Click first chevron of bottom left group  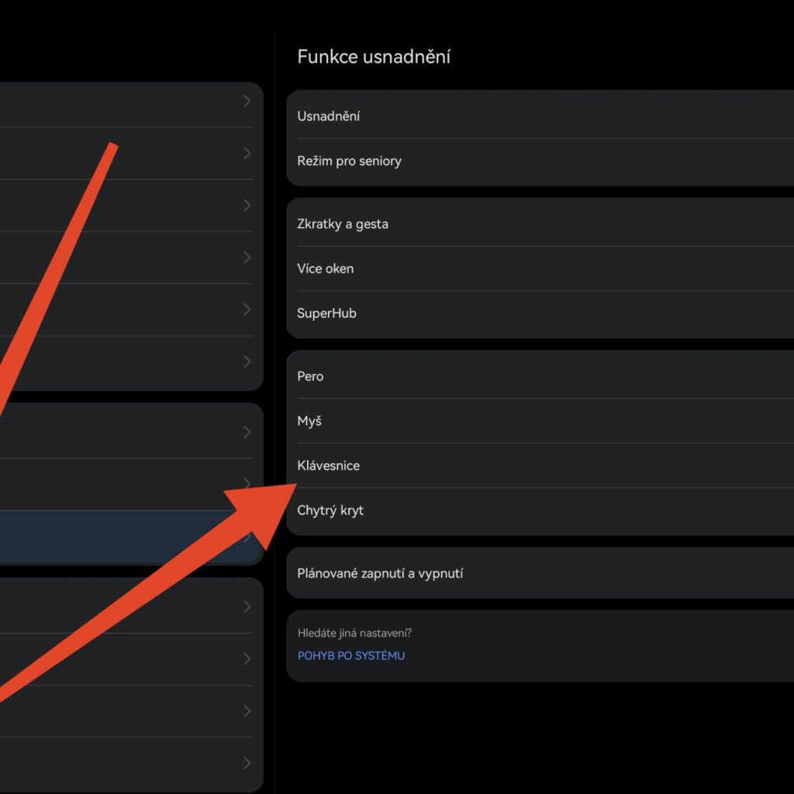click(247, 606)
